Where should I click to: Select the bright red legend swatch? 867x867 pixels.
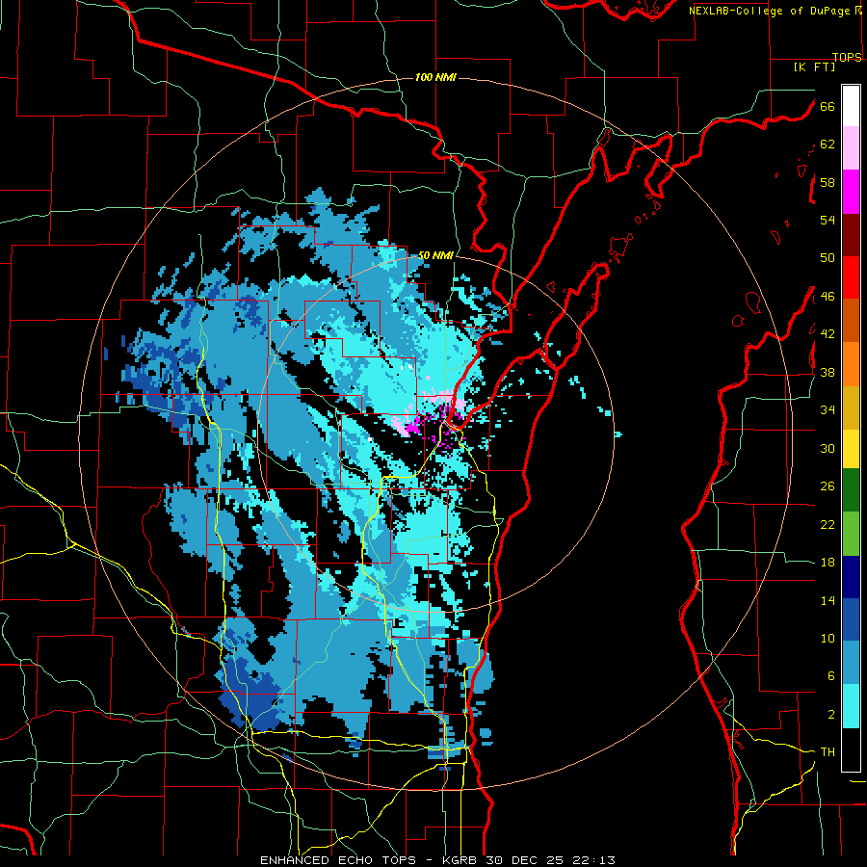coord(851,277)
